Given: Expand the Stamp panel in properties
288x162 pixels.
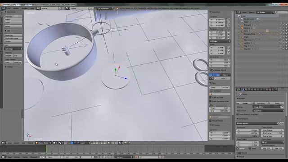Looking at the screenshot, I should [x=237, y=153].
